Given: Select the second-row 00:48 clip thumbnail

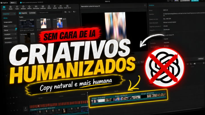Looking at the screenshot, I should (27, 38).
